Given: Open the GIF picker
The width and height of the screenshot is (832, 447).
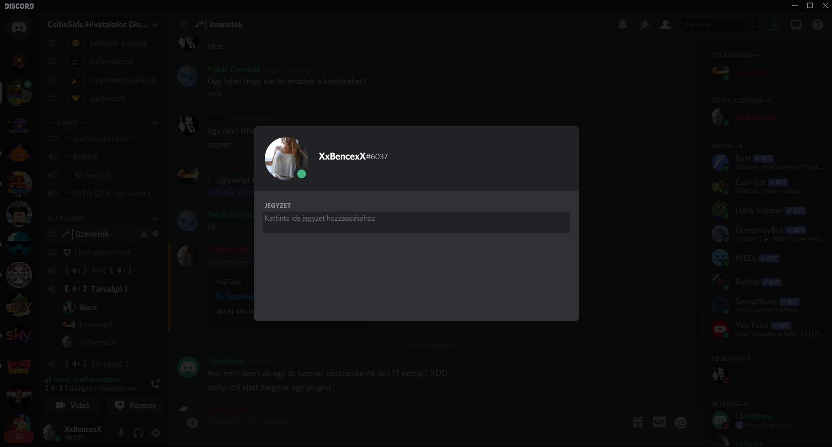Looking at the screenshot, I should 659,422.
